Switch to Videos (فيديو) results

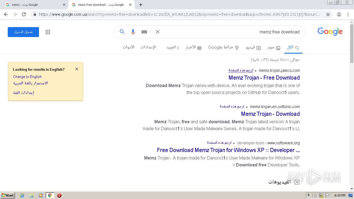coord(253,48)
